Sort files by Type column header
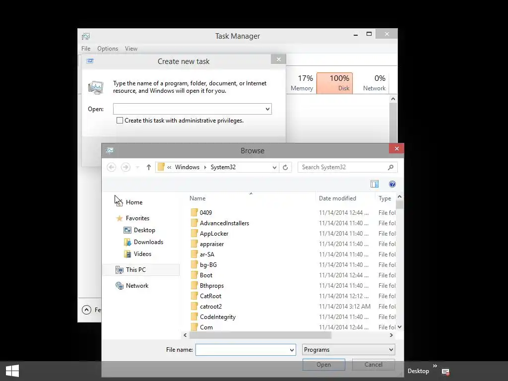The width and height of the screenshot is (508, 381). (385, 198)
